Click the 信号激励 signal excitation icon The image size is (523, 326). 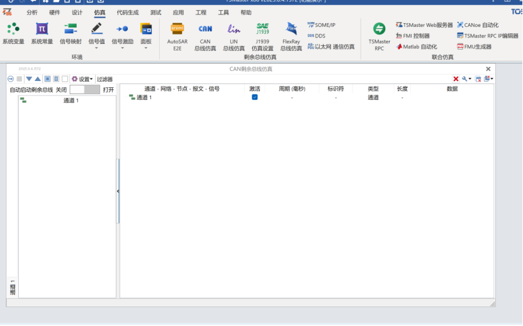click(x=123, y=30)
